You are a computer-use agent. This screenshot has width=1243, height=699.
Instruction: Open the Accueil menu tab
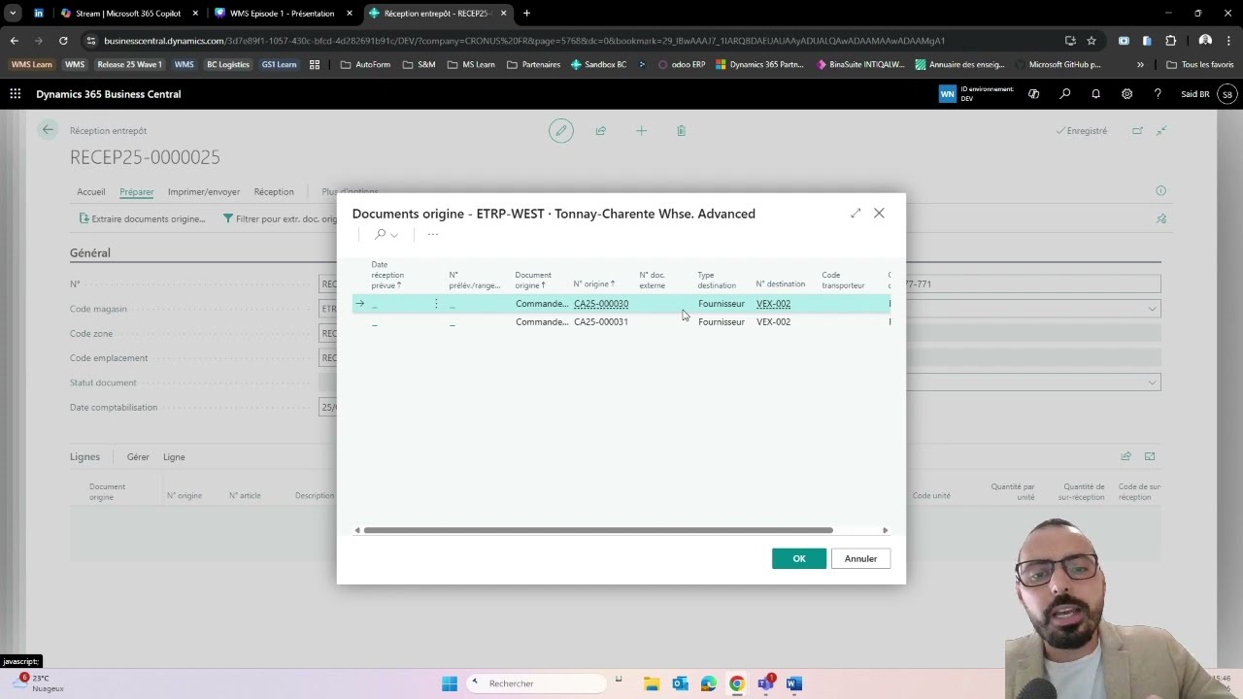(91, 191)
